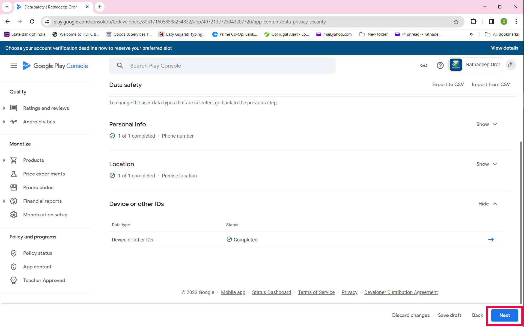Image resolution: width=524 pixels, height=327 pixels.
Task: Click the Next button
Action: [504, 315]
